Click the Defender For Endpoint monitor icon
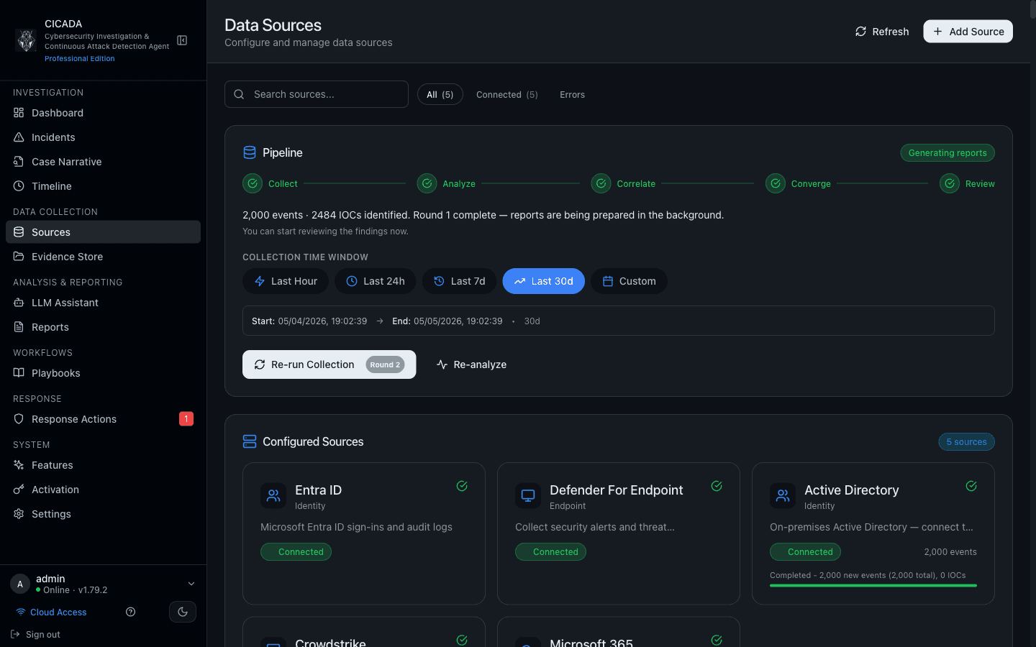The image size is (1036, 647). click(528, 496)
